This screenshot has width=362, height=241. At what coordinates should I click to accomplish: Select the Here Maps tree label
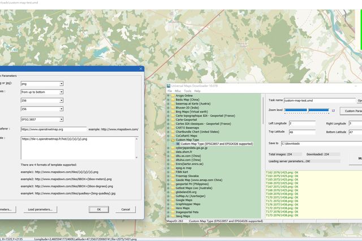tap(182, 208)
